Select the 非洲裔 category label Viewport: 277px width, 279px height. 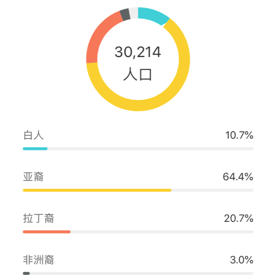[38, 260]
